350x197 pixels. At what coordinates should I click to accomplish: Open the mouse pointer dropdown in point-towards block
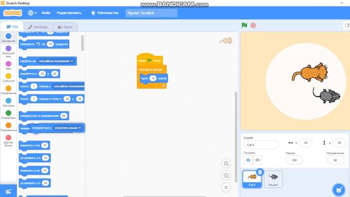click(x=68, y=128)
